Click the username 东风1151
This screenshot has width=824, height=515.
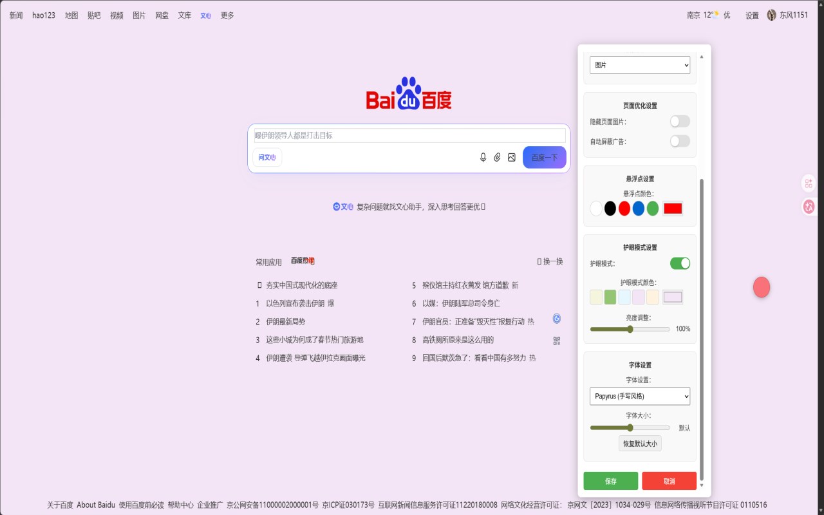794,15
